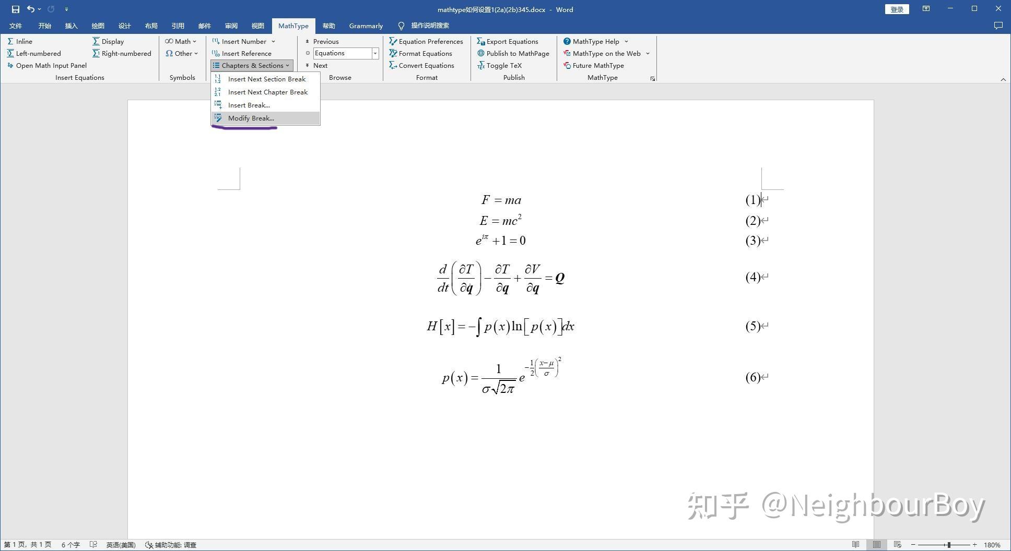
Task: Expand MathType on the Web options
Action: 648,53
